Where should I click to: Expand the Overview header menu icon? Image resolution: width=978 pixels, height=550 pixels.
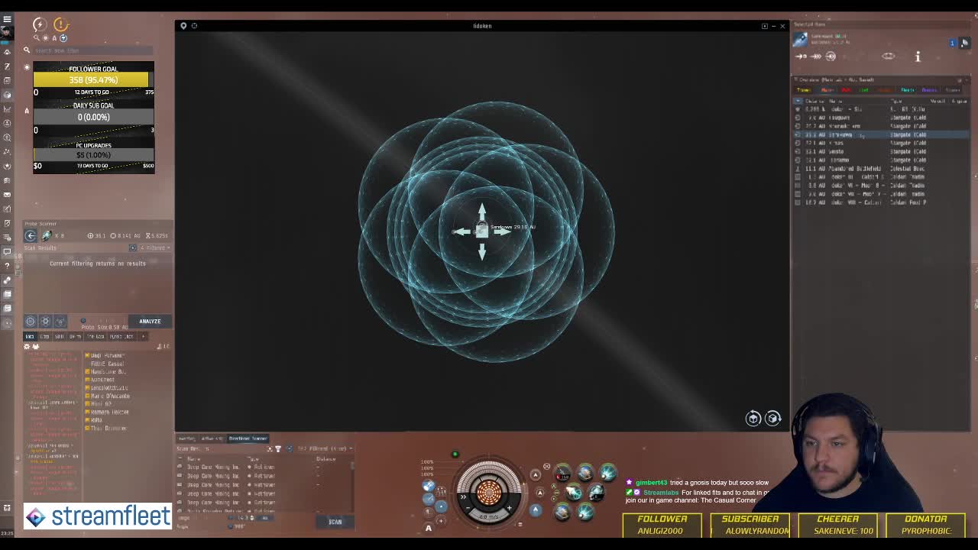pos(795,79)
